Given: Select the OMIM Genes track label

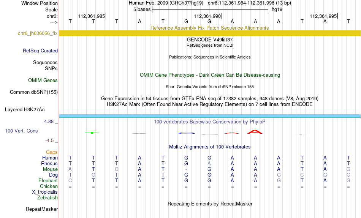Looking at the screenshot, I should tap(43, 81).
